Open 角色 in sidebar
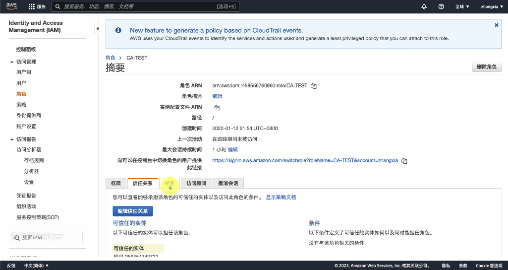The width and height of the screenshot is (508, 270). pos(21,94)
